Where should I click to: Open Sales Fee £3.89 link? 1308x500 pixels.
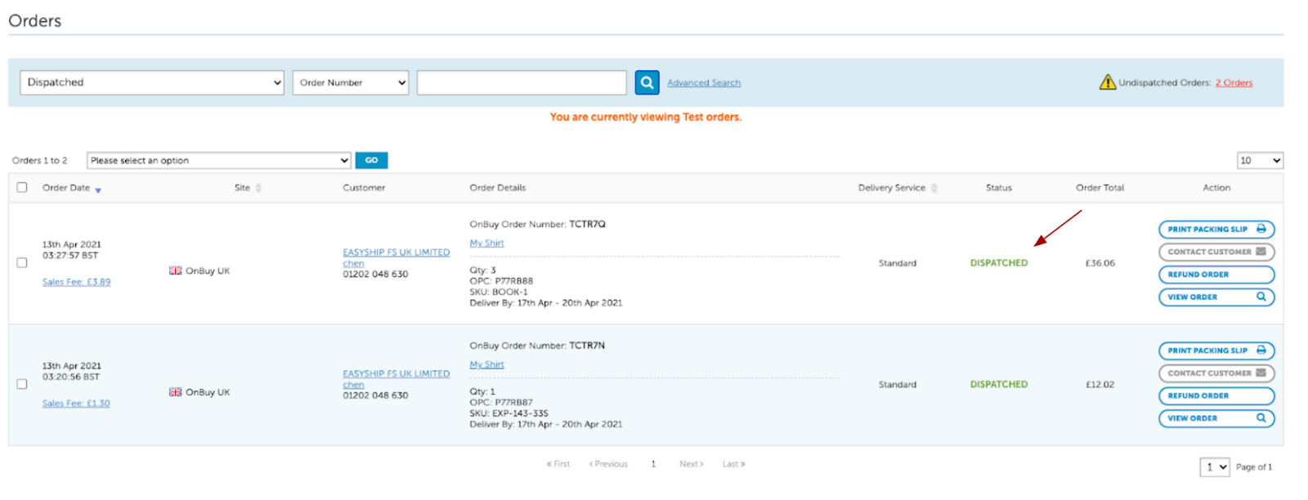[x=76, y=282]
